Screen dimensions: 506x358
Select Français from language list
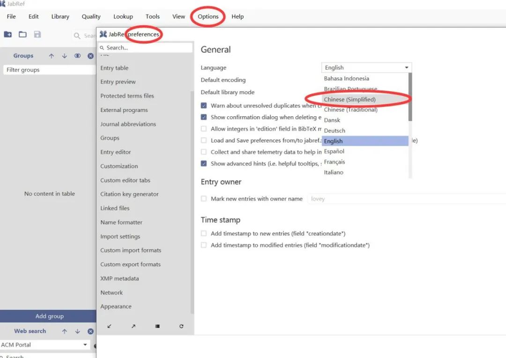tap(365, 162)
